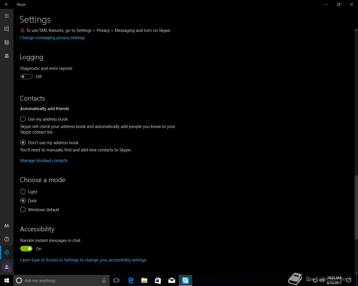Open Task View on the taskbar
This screenshot has width=358, height=286.
(116, 280)
